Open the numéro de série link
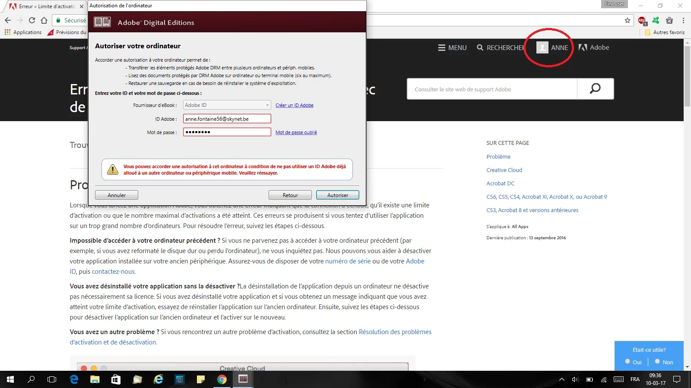This screenshot has width=691, height=388. pos(348,261)
